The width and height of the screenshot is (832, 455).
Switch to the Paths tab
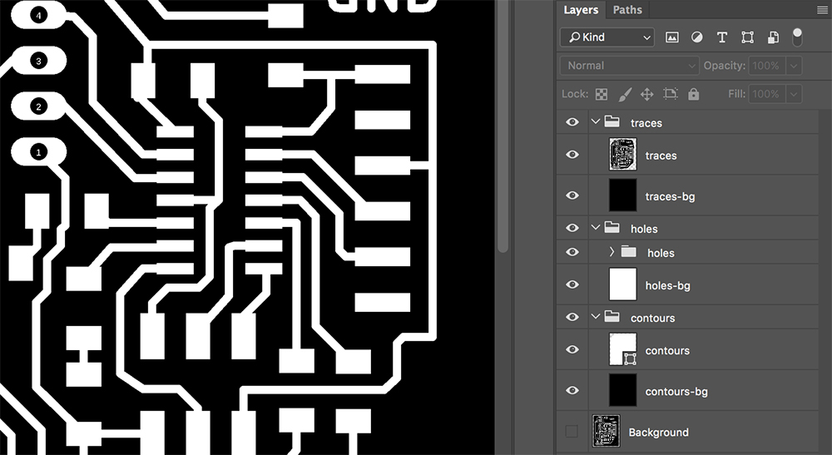click(627, 9)
